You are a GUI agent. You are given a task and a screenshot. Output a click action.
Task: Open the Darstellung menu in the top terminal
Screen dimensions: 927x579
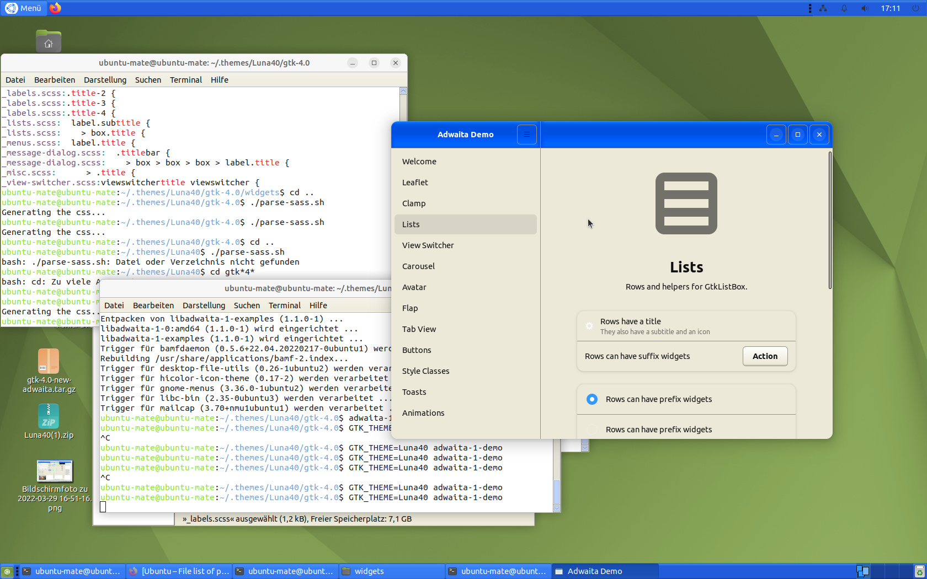(x=105, y=80)
